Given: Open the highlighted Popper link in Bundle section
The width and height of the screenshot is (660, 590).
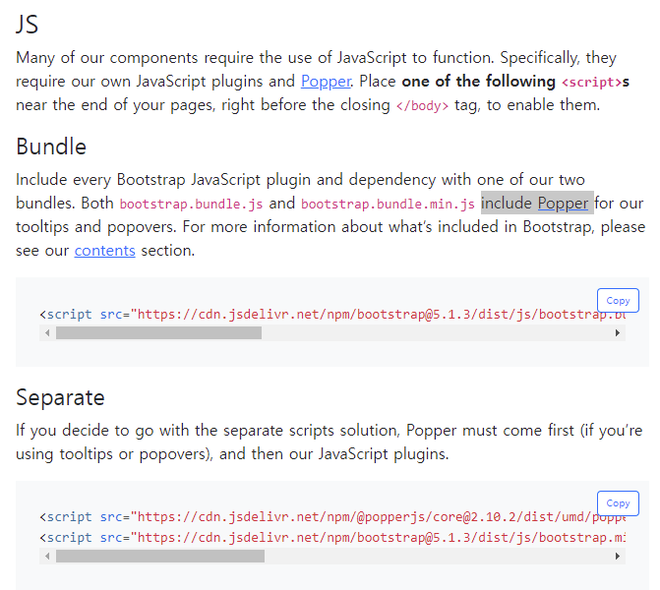Looking at the screenshot, I should 563,204.
